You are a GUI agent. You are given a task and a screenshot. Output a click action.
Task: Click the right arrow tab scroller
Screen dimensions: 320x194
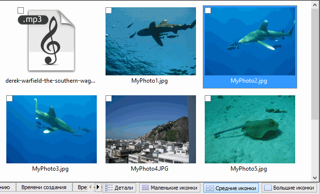[x=98, y=187]
